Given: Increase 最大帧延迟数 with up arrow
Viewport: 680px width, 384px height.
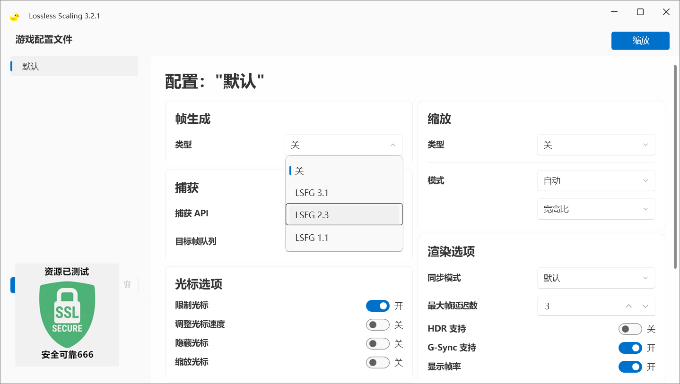Looking at the screenshot, I should coord(628,306).
